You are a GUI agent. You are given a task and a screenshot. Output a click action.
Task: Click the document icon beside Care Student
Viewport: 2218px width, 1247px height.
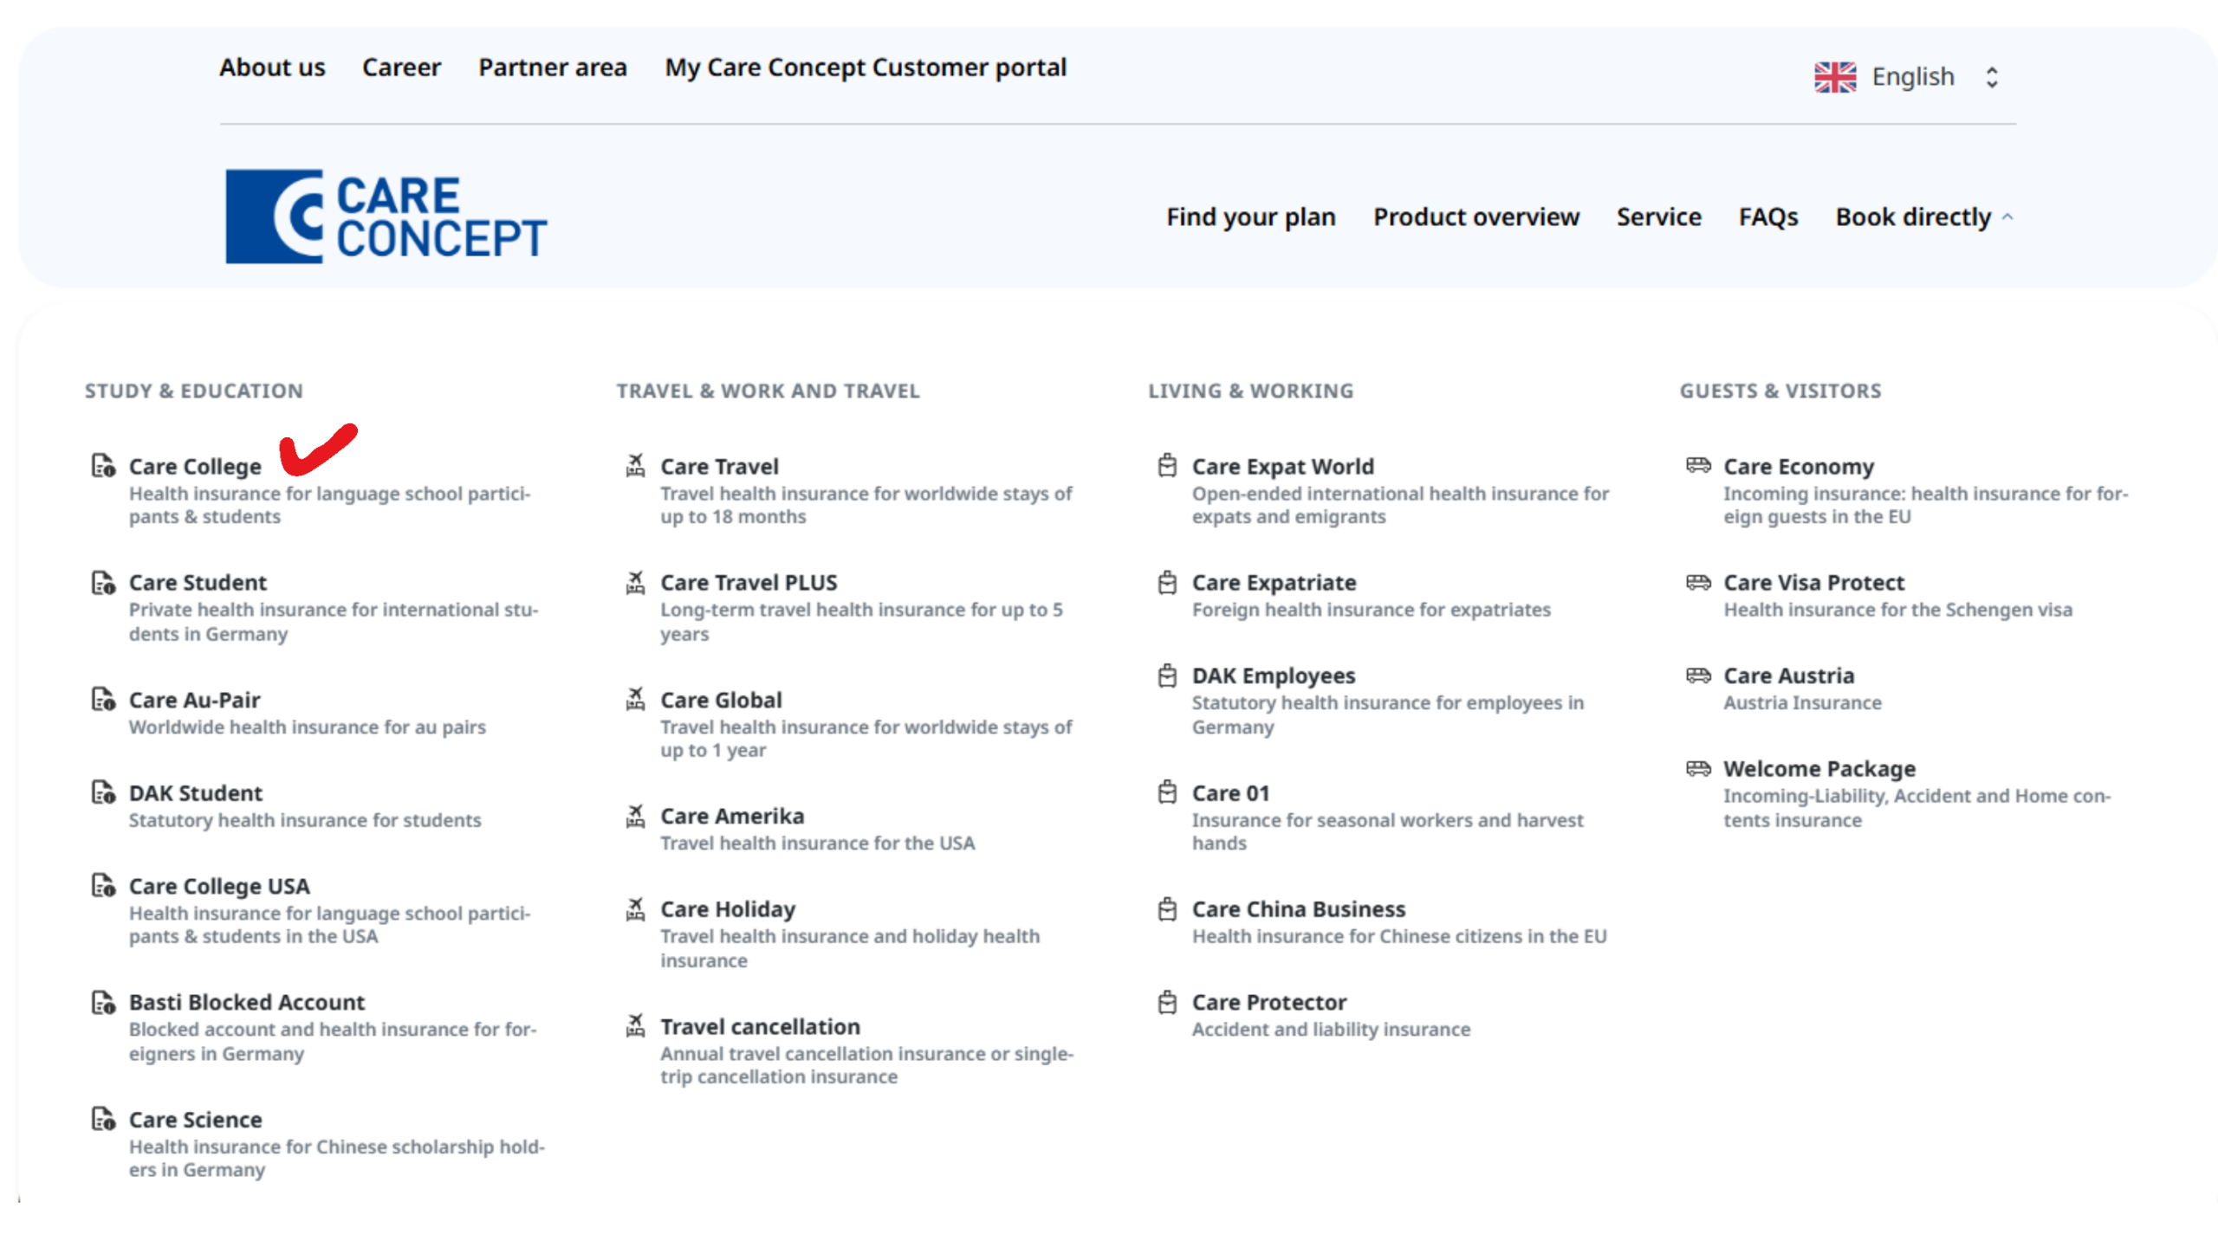coord(103,583)
